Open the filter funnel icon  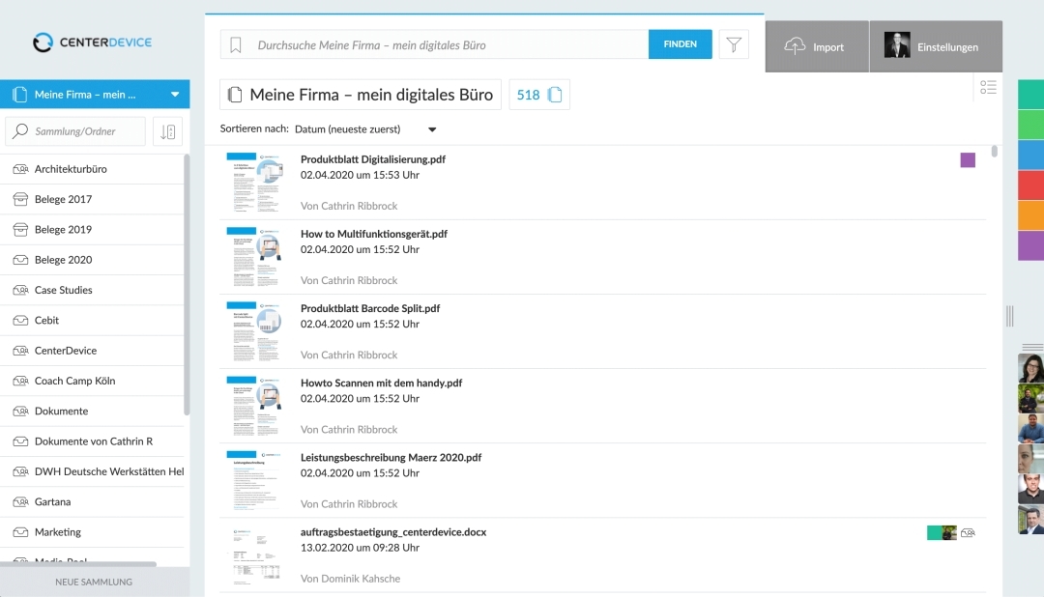(734, 44)
